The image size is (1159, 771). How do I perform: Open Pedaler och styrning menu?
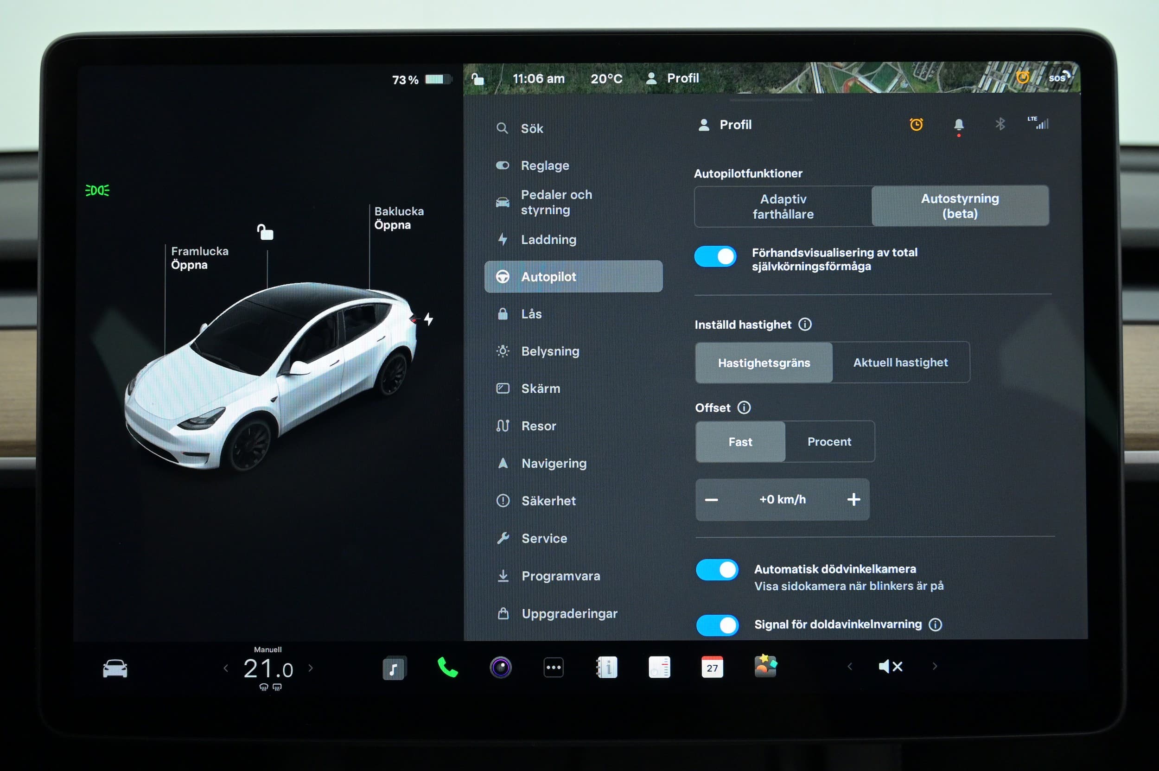[573, 202]
